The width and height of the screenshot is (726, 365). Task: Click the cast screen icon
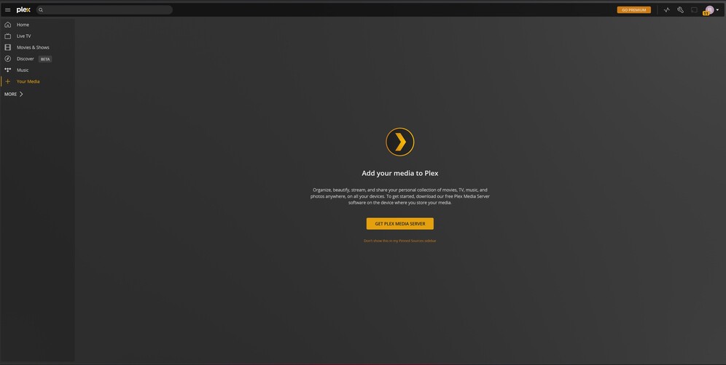tap(694, 9)
